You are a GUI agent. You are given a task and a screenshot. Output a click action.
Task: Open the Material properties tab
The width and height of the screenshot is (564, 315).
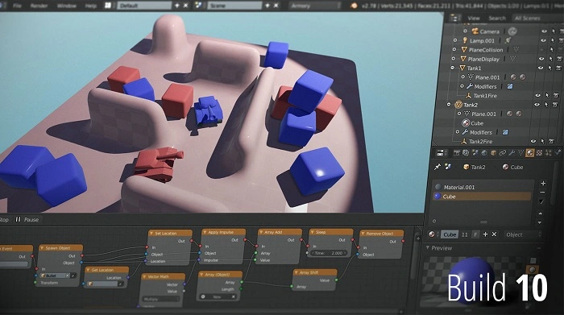(x=530, y=153)
